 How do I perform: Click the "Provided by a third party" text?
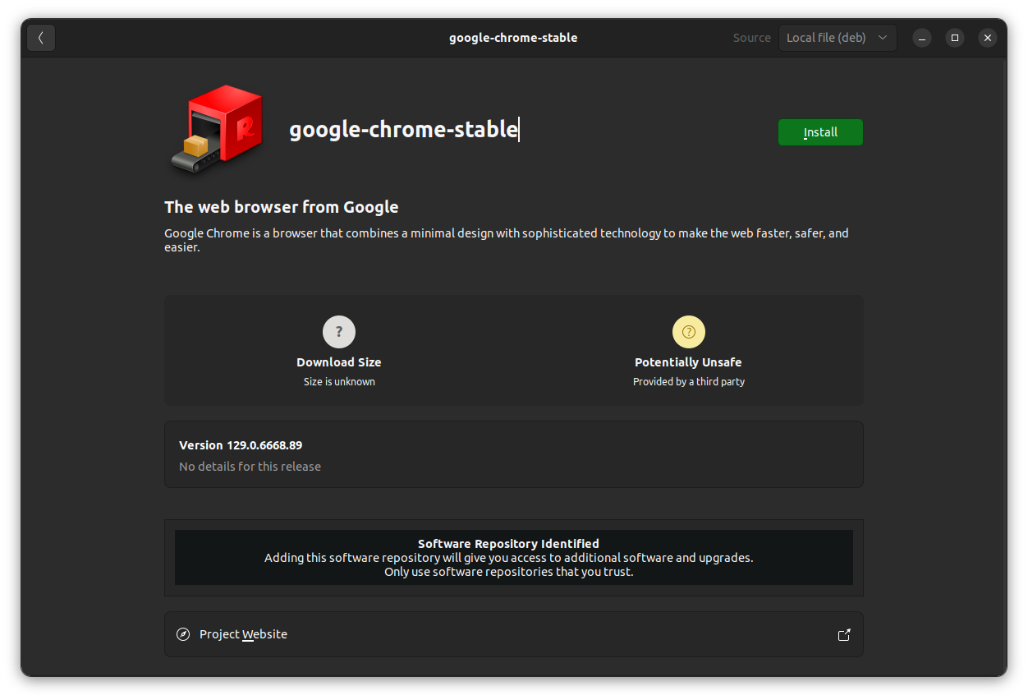point(689,382)
